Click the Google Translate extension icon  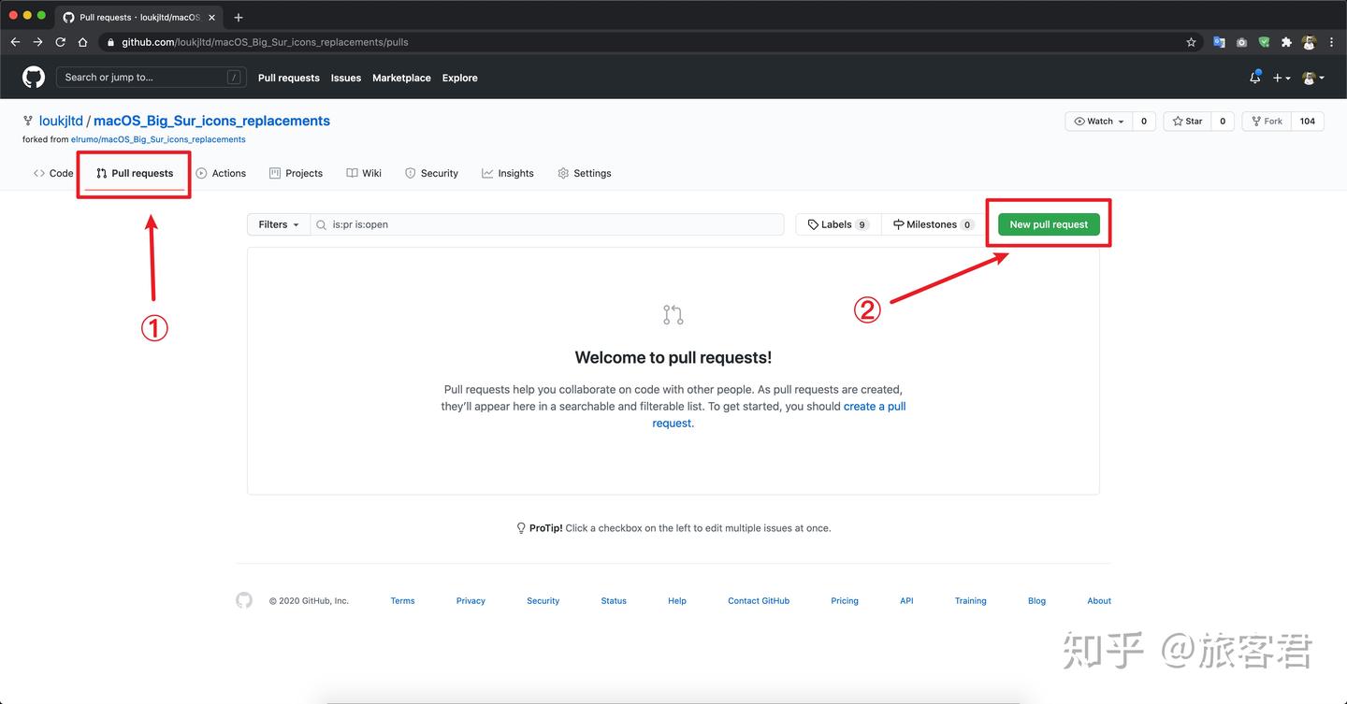(1219, 42)
